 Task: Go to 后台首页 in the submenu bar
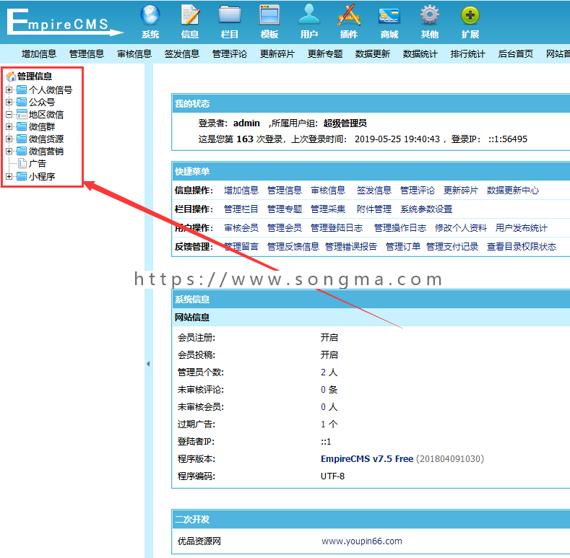coord(516,54)
